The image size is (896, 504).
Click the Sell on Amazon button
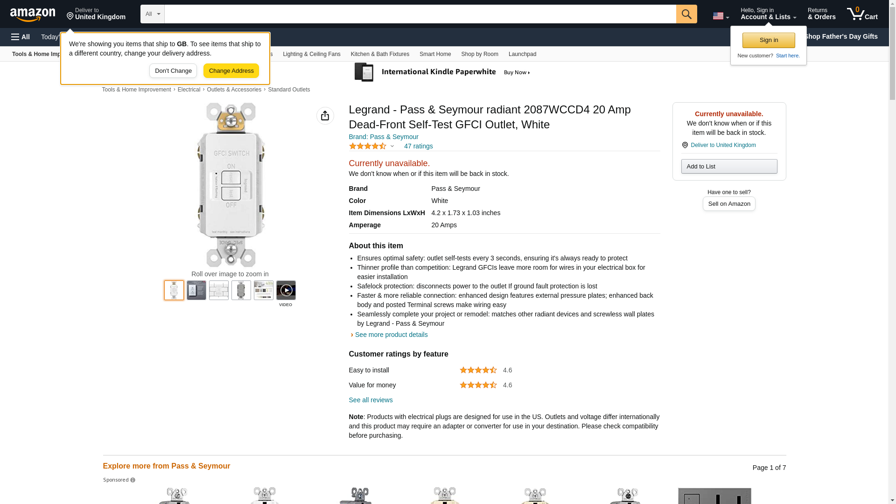click(728, 204)
